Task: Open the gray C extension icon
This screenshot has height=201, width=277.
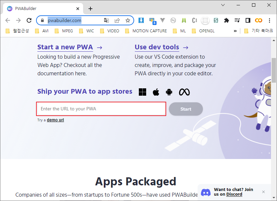Action: pos(195,20)
